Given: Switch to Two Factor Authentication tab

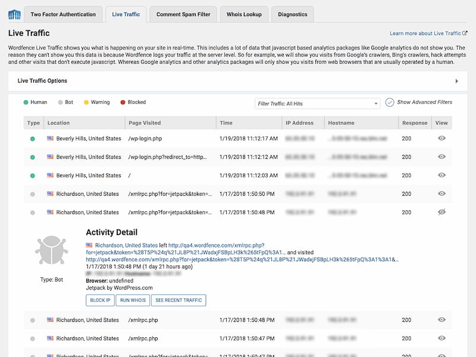Looking at the screenshot, I should coord(63,14).
